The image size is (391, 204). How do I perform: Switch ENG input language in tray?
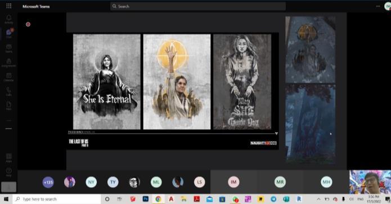coord(360,199)
